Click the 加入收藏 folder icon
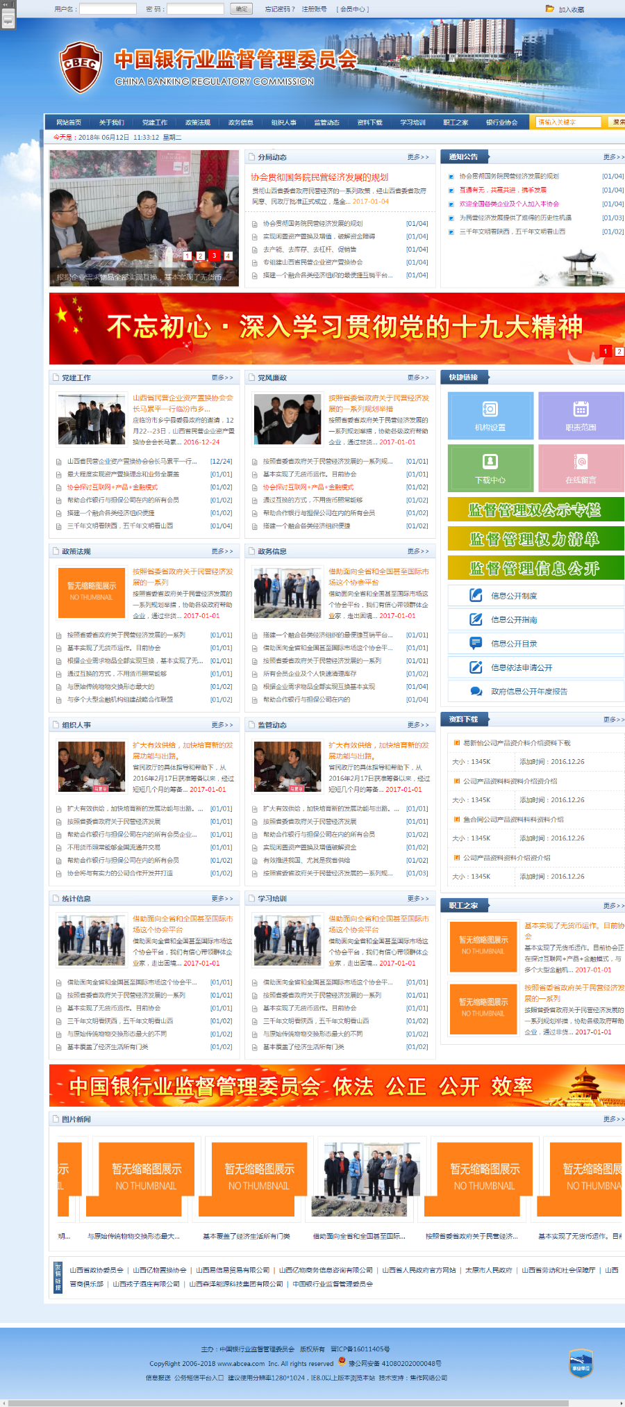 550,9
